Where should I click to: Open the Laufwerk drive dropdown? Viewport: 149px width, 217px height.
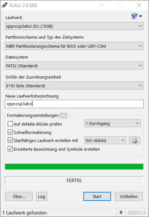pos(74,26)
